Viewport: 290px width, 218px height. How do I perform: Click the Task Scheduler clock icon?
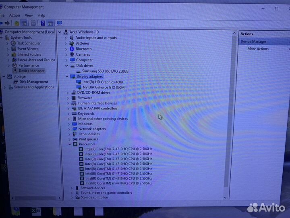[x=13, y=43]
